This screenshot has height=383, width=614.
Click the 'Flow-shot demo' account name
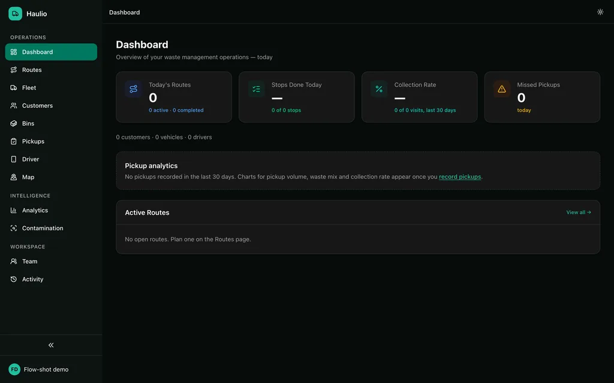46,369
